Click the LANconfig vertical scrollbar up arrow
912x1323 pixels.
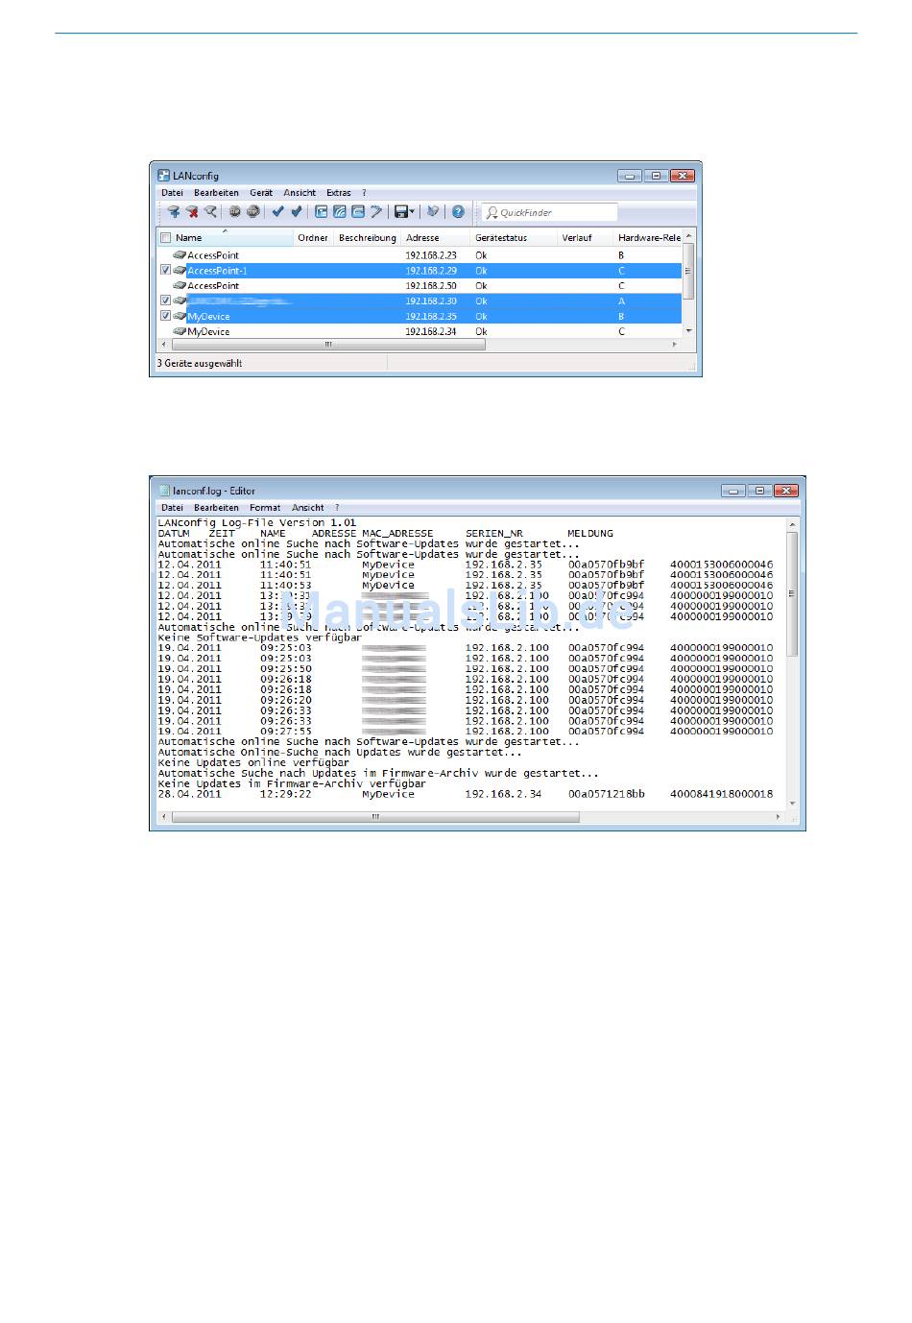pyautogui.click(x=688, y=236)
